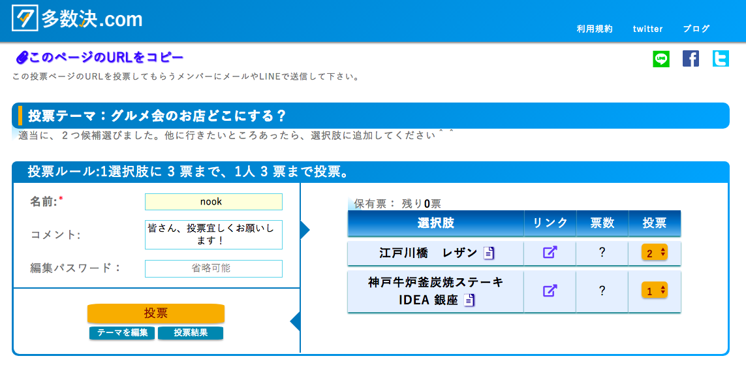This screenshot has height=369, width=746.
Task: Open vote count dropdown for 江戸川橋 レザン
Action: 654,253
